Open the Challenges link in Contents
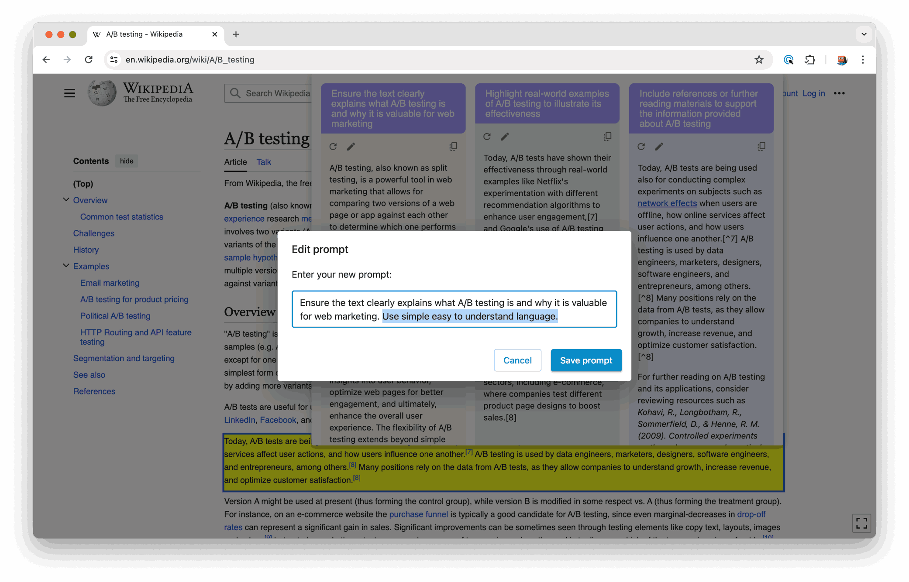 coord(93,233)
